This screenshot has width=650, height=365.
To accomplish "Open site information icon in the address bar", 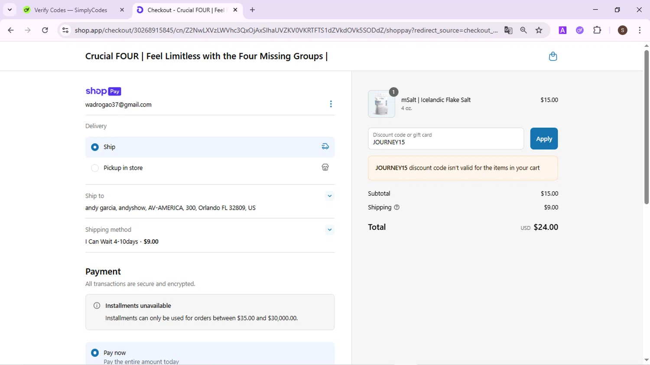I will (x=65, y=30).
